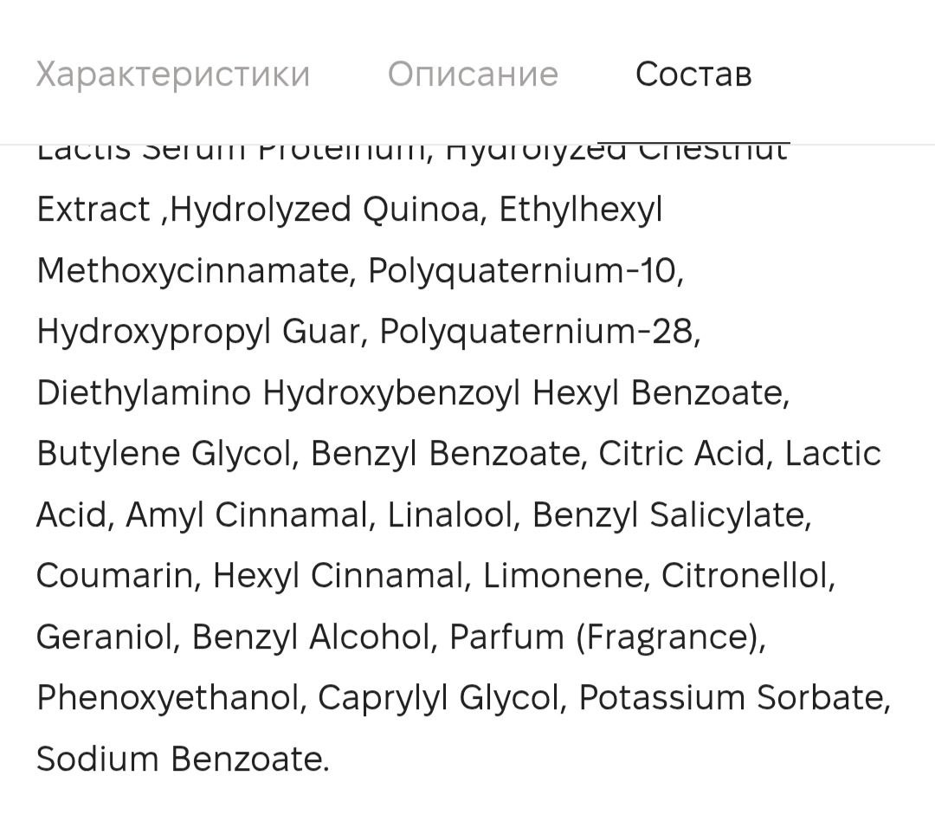Click the Butylene Glycol ingredient
This screenshot has width=935, height=834.
pos(164,454)
